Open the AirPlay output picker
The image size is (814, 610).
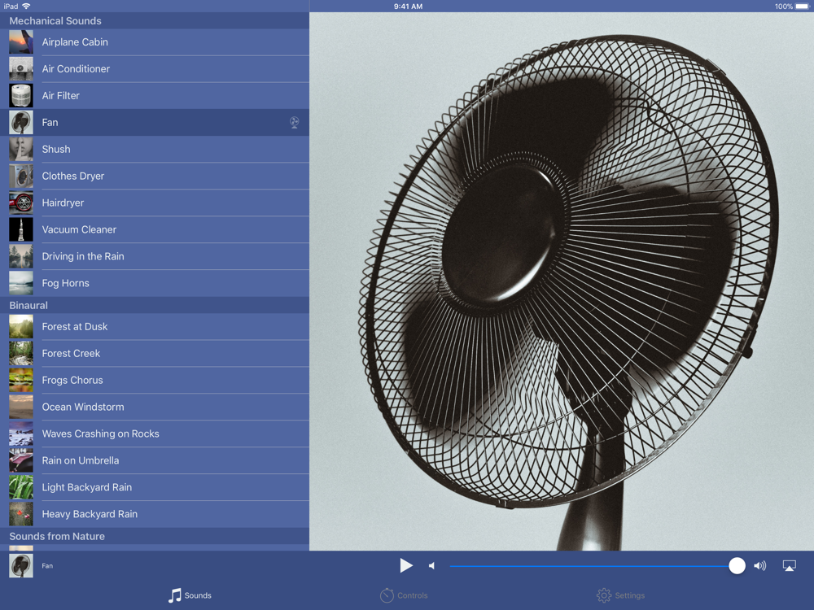(789, 566)
